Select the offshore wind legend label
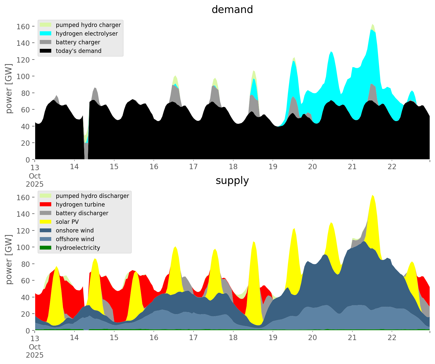The height and width of the screenshot is (364, 435). point(75,239)
